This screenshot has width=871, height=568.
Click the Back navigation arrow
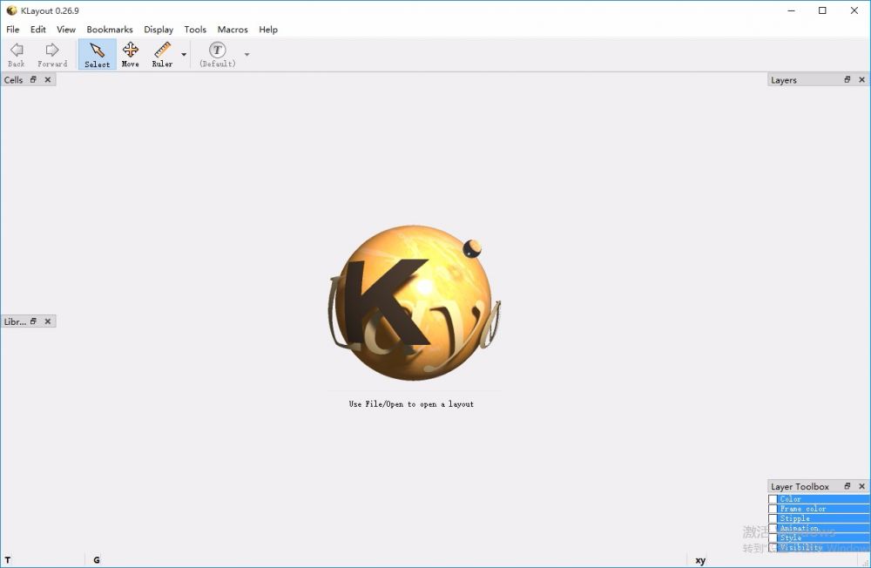pos(17,55)
